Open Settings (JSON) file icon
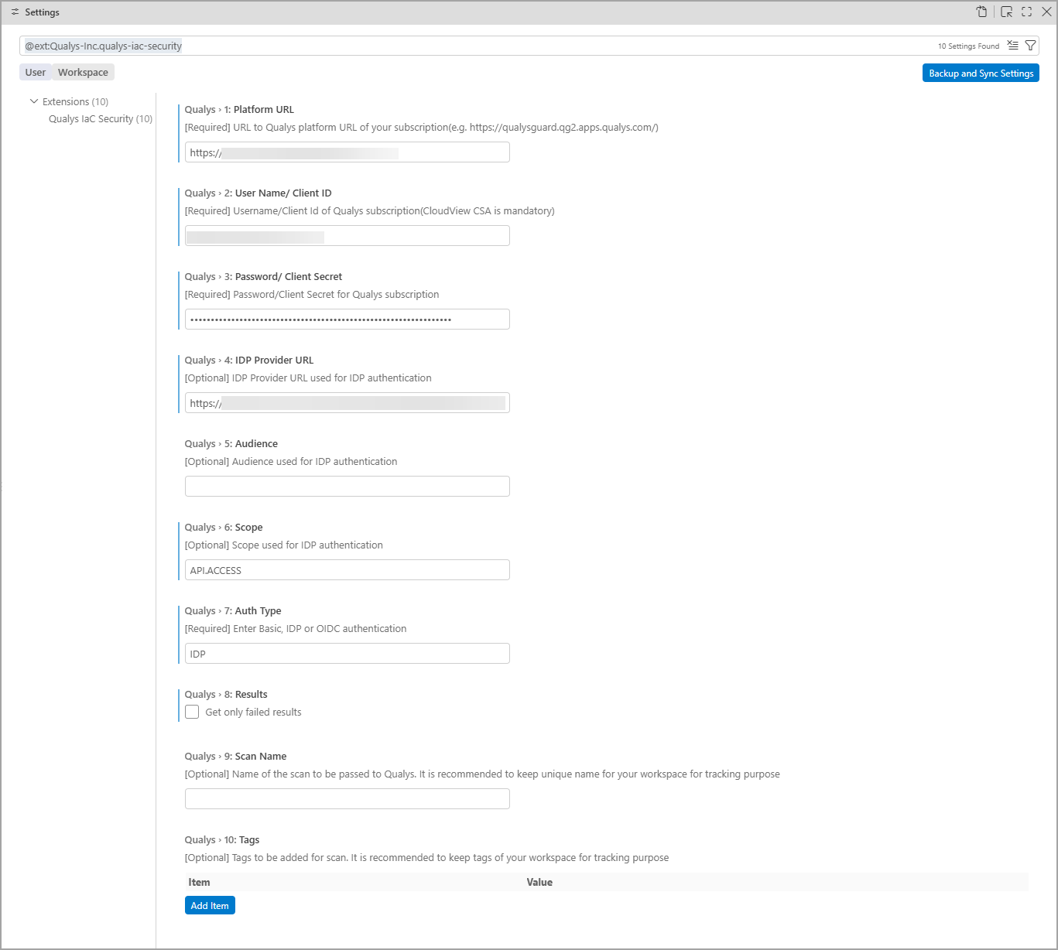1058x950 pixels. [x=981, y=12]
